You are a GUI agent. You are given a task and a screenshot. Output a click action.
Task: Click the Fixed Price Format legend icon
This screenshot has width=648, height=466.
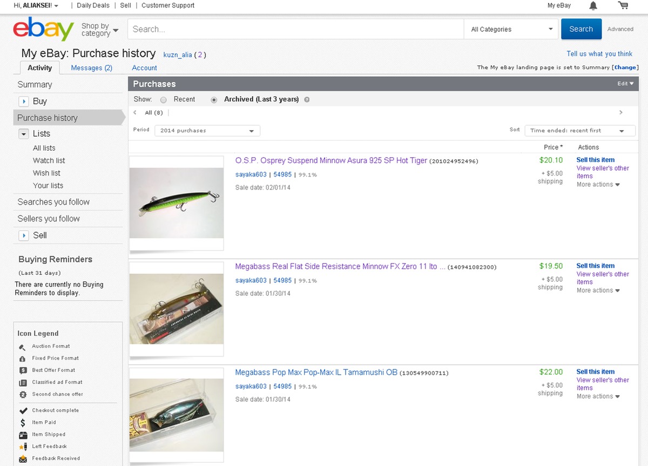[x=23, y=359]
